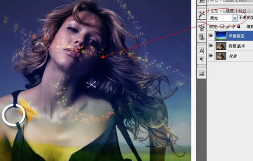253x161 pixels.
Task: Click the lock image pixels brush icon
Action: (x=228, y=26)
